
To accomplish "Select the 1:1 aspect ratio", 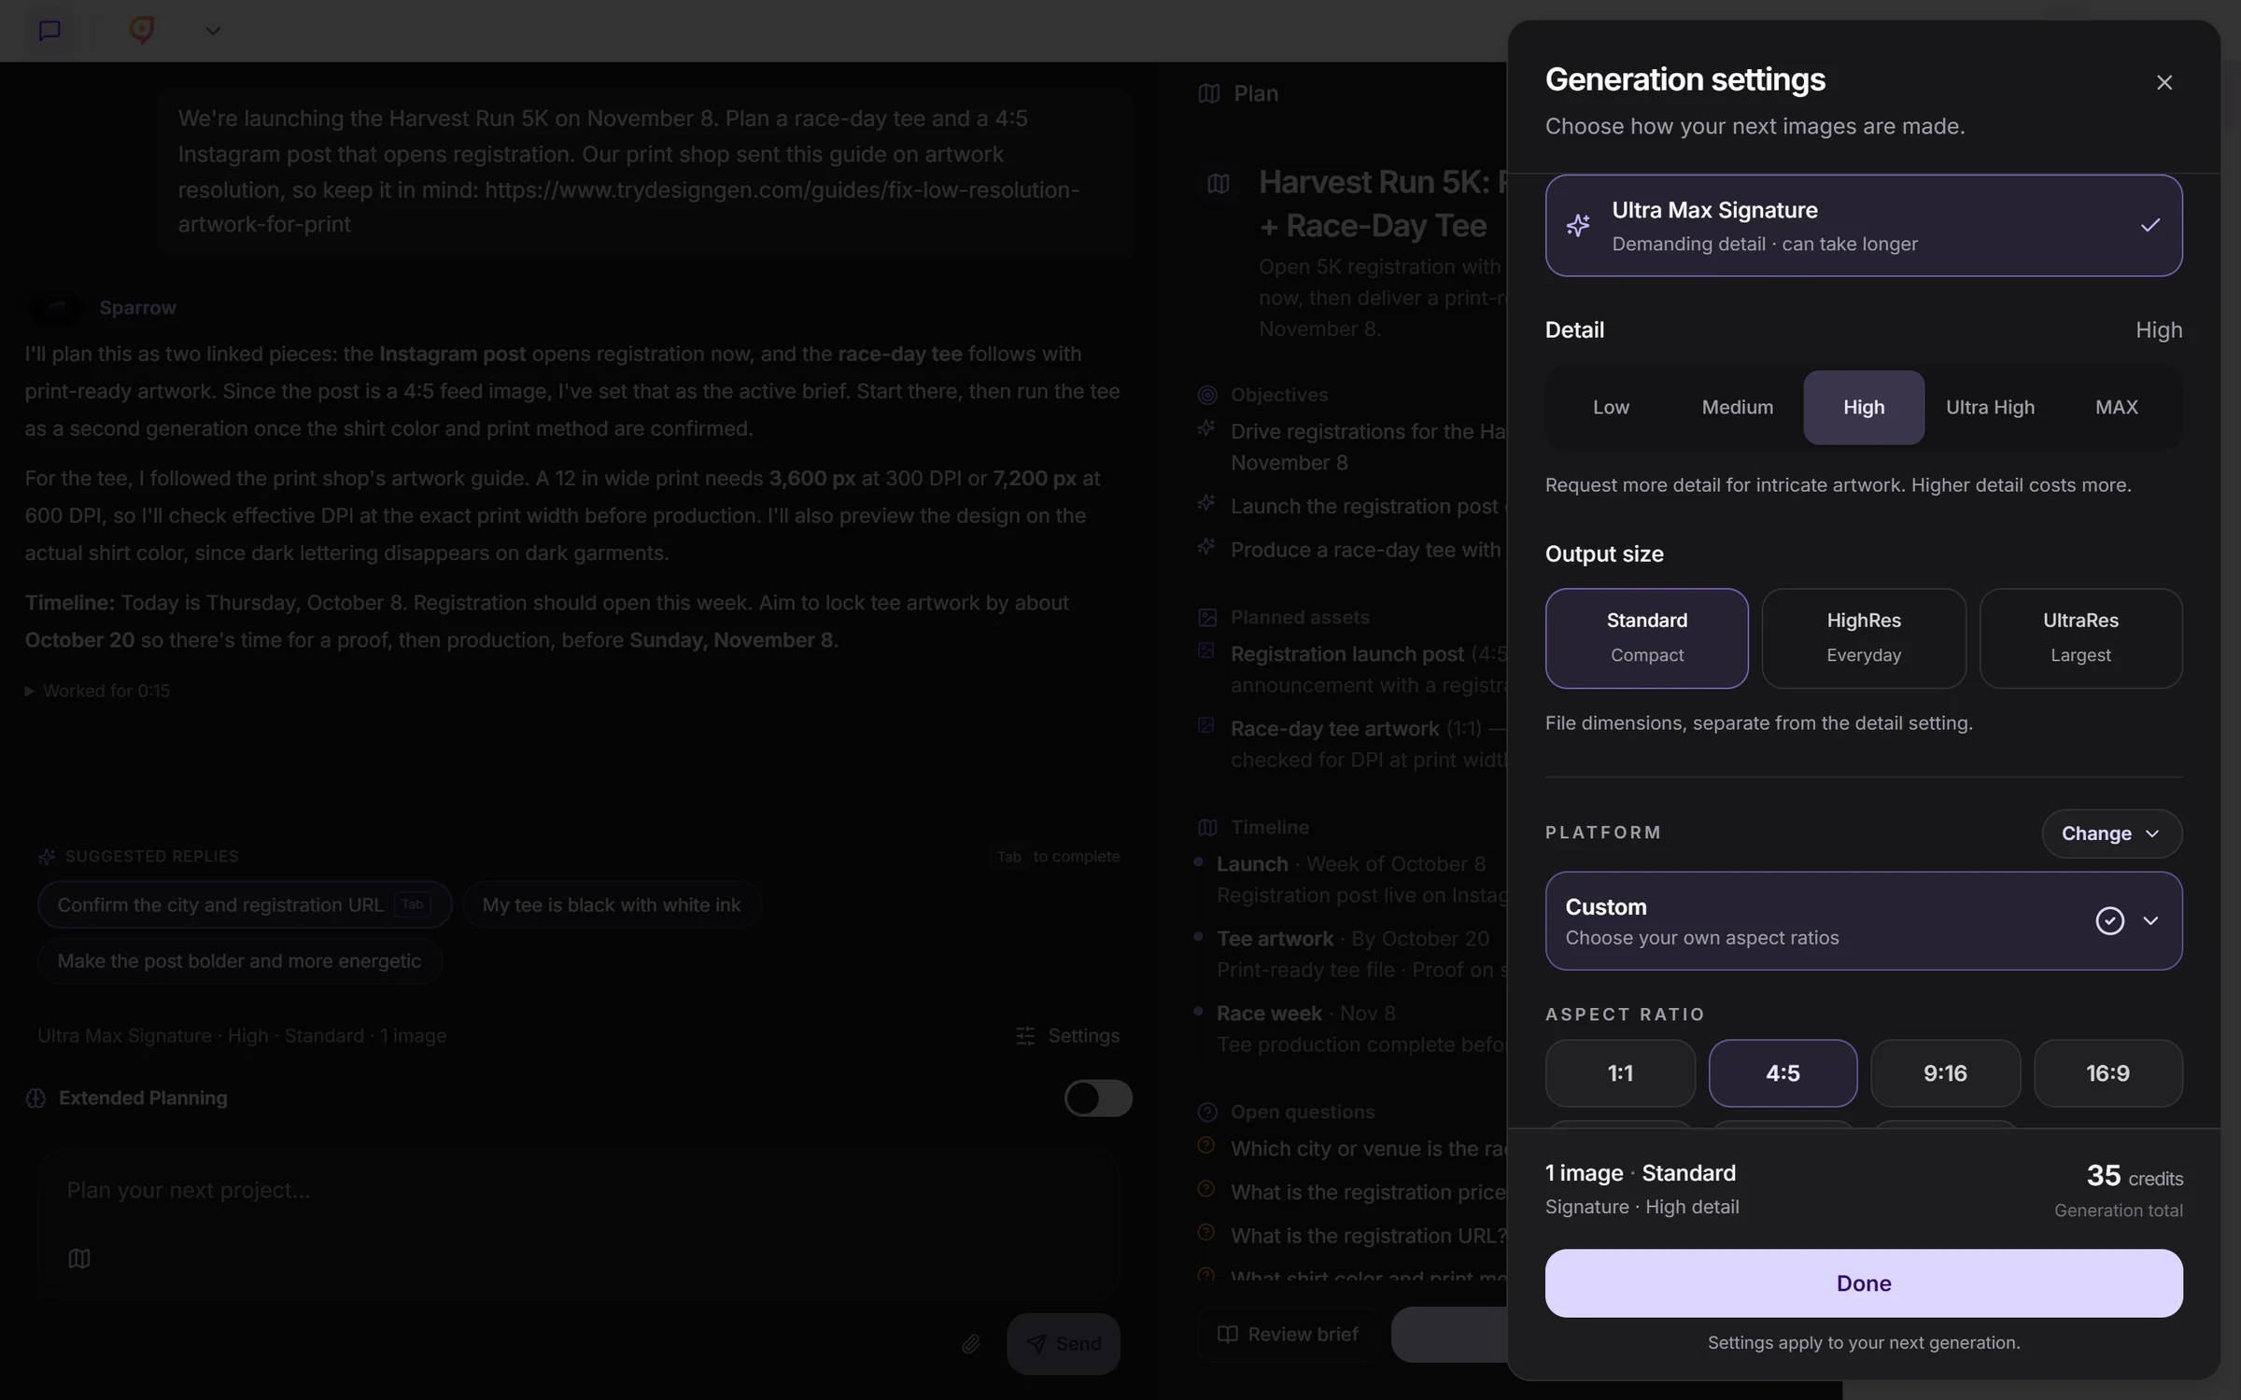I will pos(1620,1072).
